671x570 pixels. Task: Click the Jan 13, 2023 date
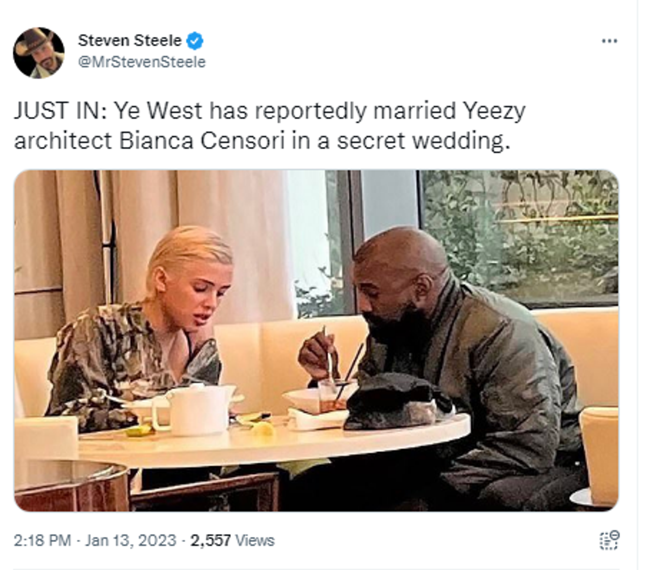(x=131, y=541)
